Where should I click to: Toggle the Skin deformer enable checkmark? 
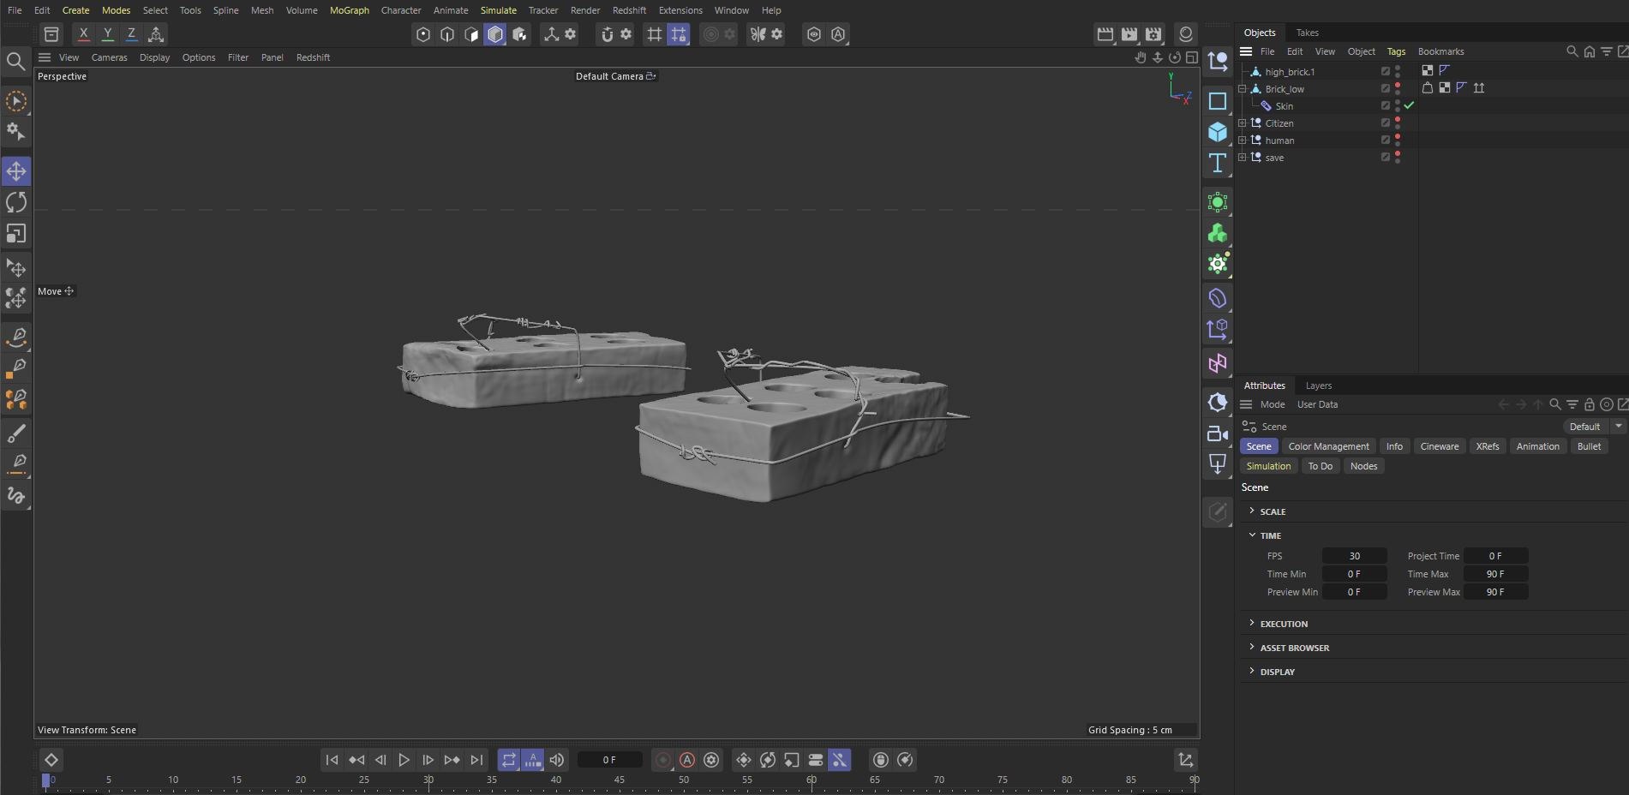click(x=1409, y=105)
